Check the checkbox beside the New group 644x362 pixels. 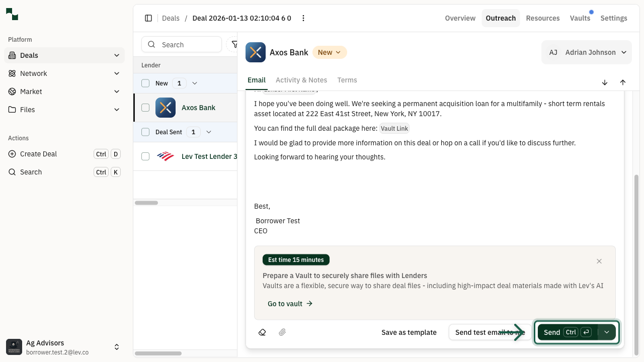(145, 83)
